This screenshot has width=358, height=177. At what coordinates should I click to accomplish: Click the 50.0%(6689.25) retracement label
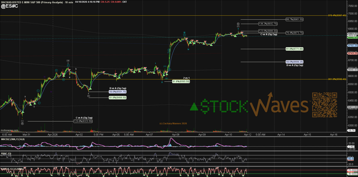[x=294, y=62]
